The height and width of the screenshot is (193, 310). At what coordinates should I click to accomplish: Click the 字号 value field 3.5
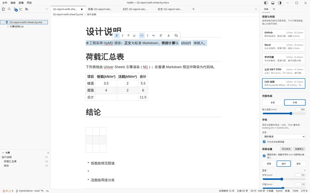[x=300, y=175]
